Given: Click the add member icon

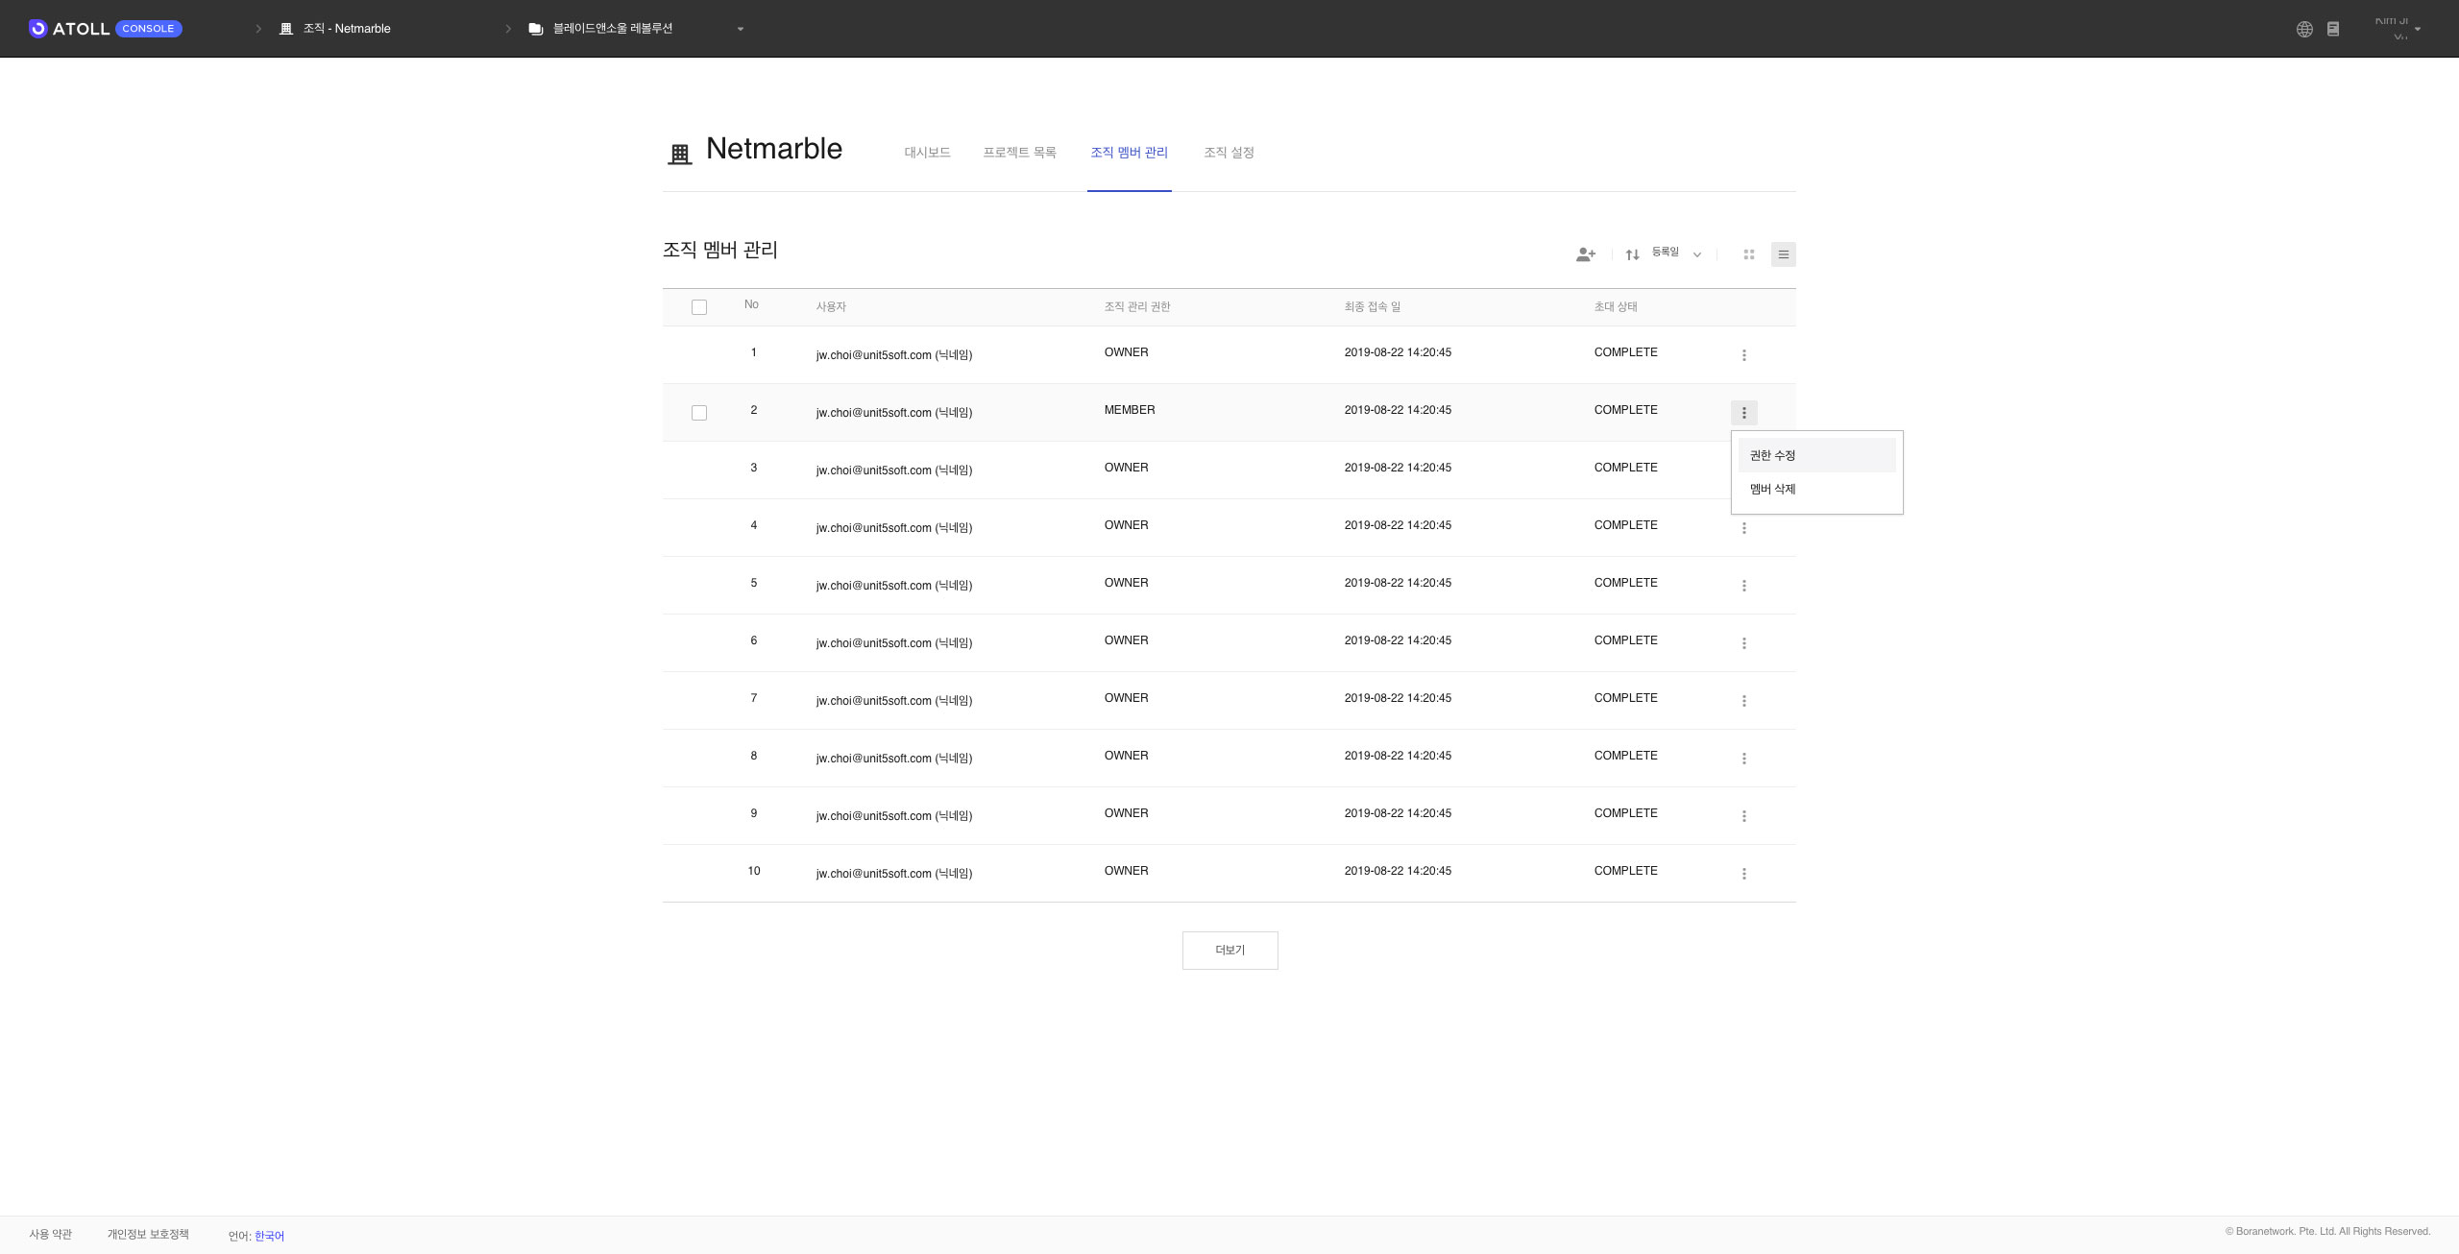Looking at the screenshot, I should [1585, 254].
